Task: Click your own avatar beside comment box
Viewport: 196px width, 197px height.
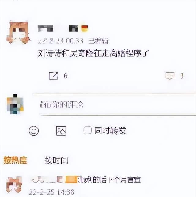Action: pyautogui.click(x=15, y=104)
